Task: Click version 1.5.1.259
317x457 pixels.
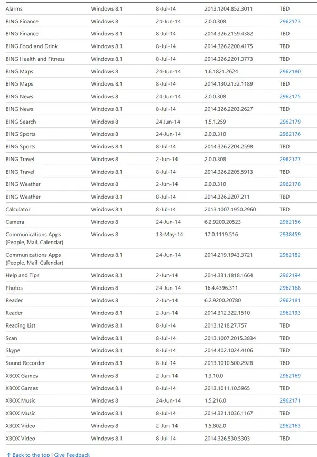Action: point(215,122)
